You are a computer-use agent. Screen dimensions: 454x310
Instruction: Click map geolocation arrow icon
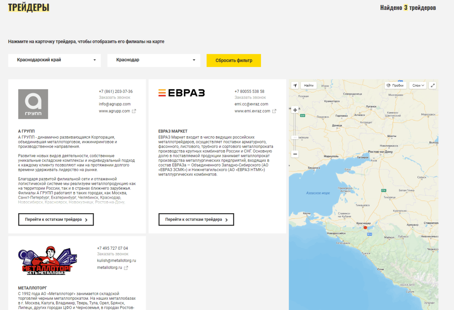(x=295, y=85)
